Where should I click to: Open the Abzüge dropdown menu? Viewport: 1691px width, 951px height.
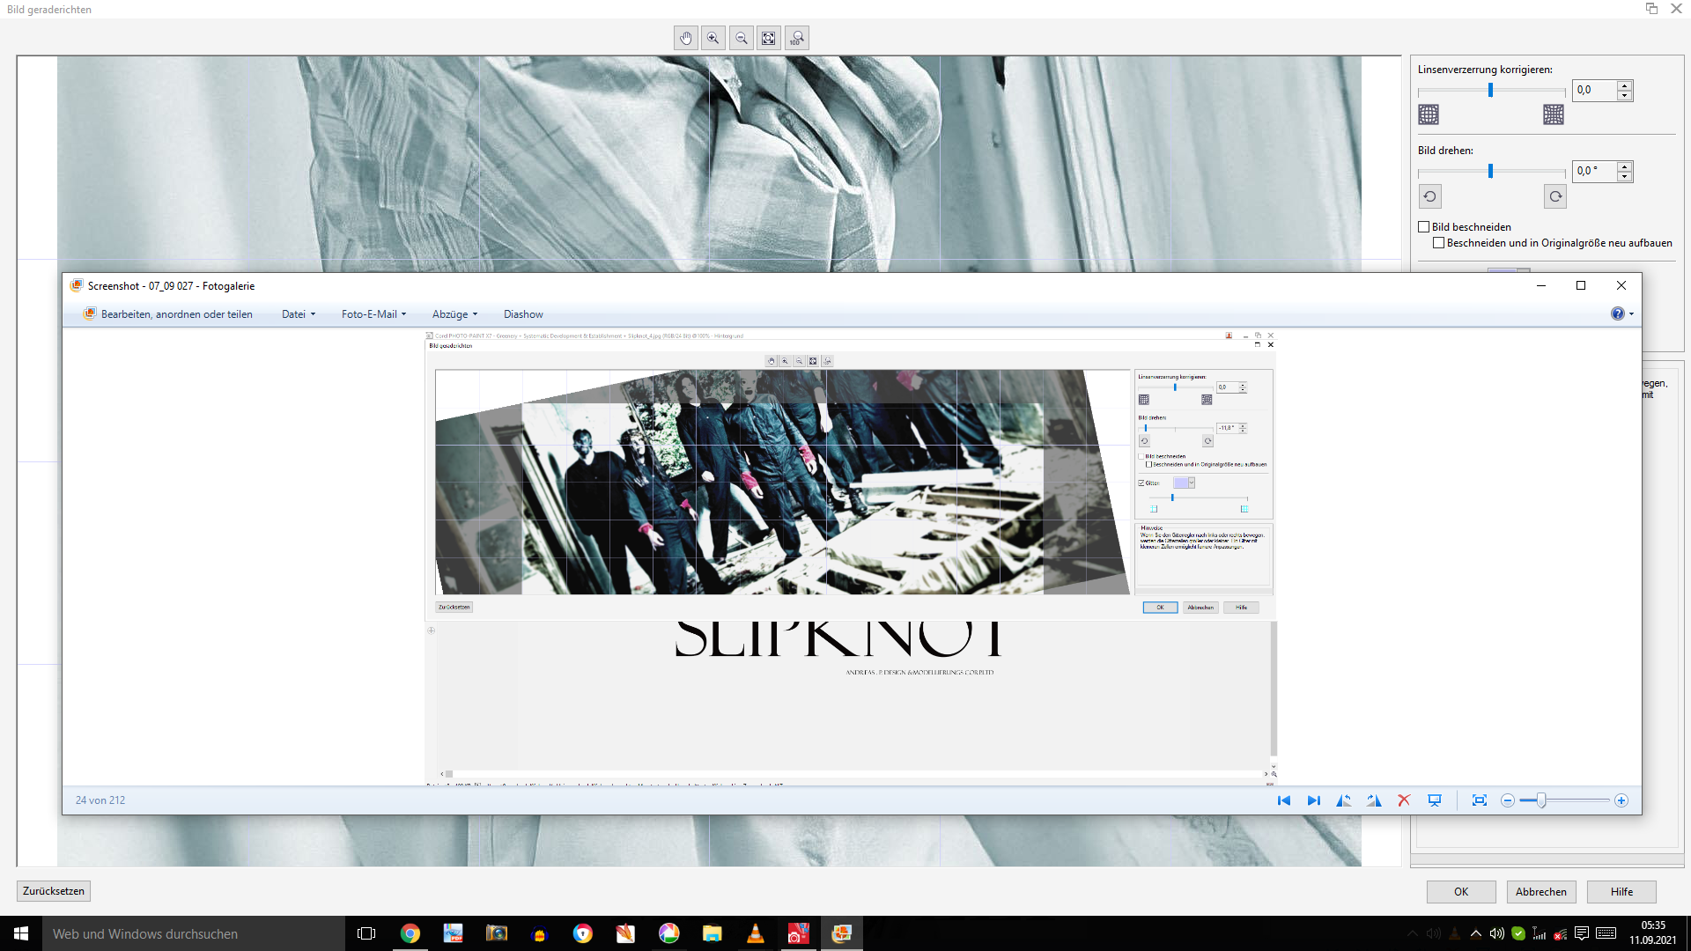coord(454,314)
